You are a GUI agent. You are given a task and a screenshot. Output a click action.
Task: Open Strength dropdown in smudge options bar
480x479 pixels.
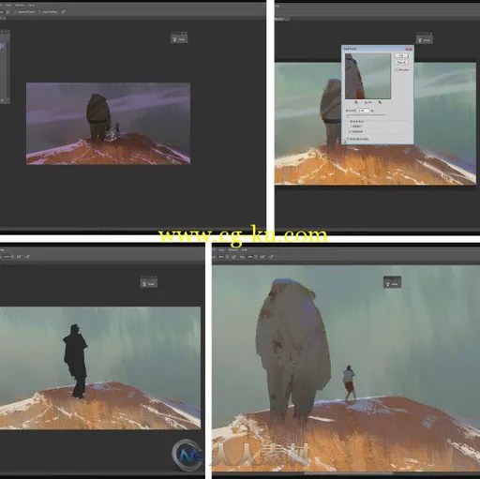(7, 12)
